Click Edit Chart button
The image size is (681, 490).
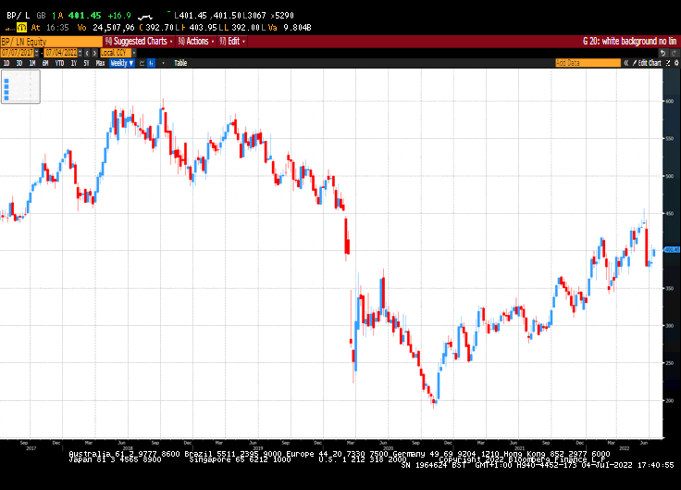point(647,63)
